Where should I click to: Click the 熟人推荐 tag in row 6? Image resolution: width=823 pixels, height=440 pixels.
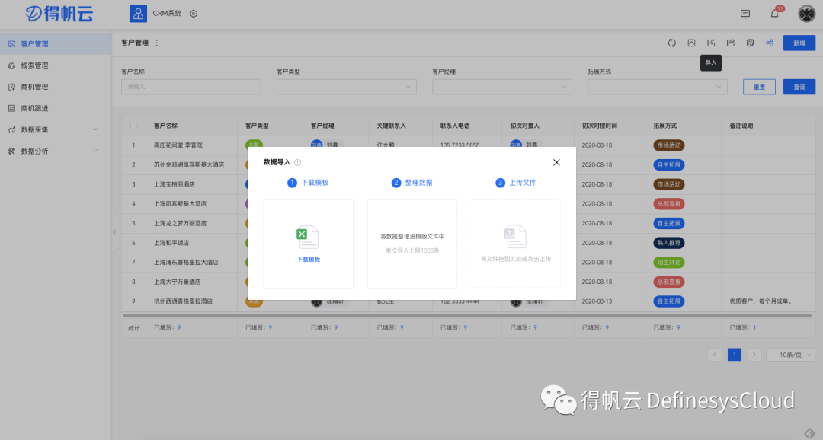click(x=669, y=243)
